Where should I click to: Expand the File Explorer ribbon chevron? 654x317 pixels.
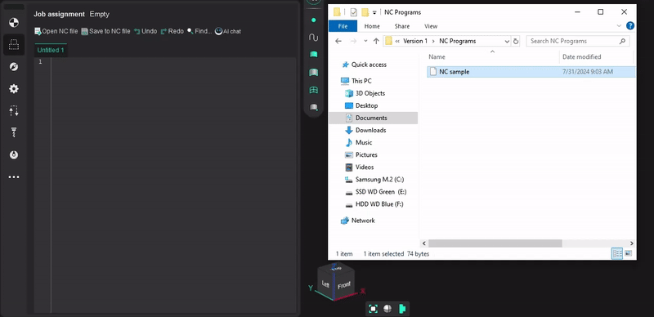coord(619,26)
